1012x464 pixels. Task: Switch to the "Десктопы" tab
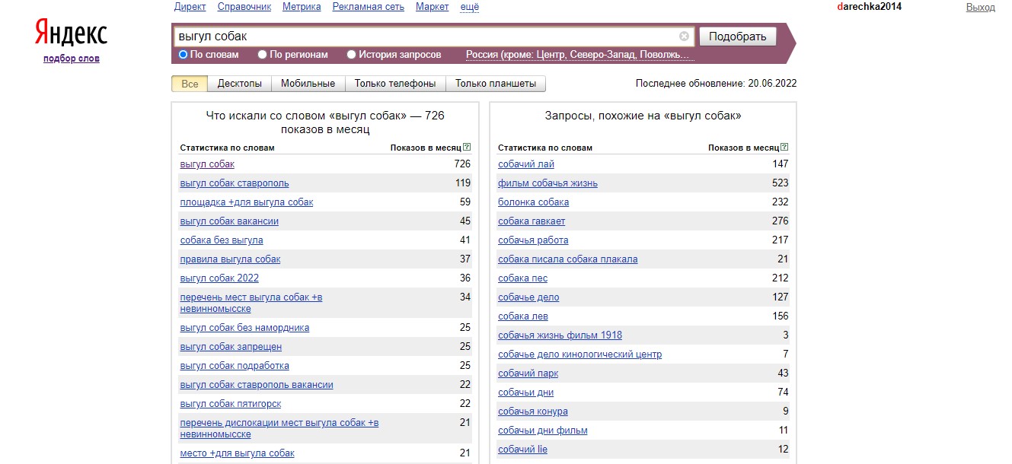[x=239, y=84]
